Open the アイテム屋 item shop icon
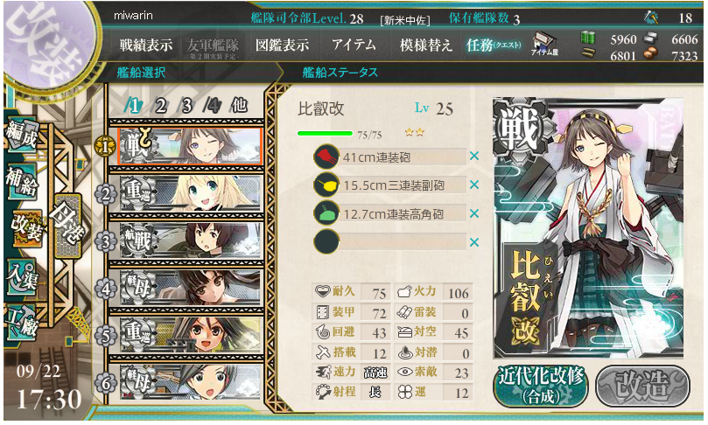The height and width of the screenshot is (425, 708). tap(544, 45)
